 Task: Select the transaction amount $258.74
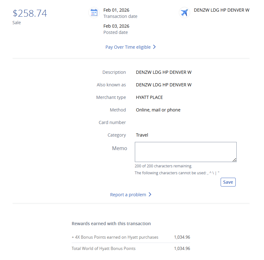tap(30, 13)
